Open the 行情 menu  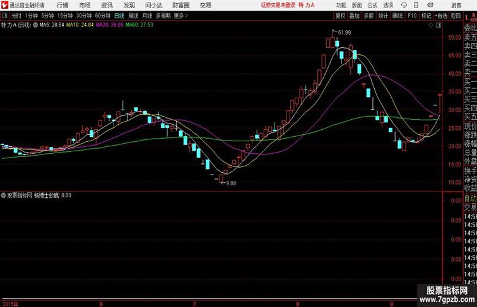(x=62, y=5)
